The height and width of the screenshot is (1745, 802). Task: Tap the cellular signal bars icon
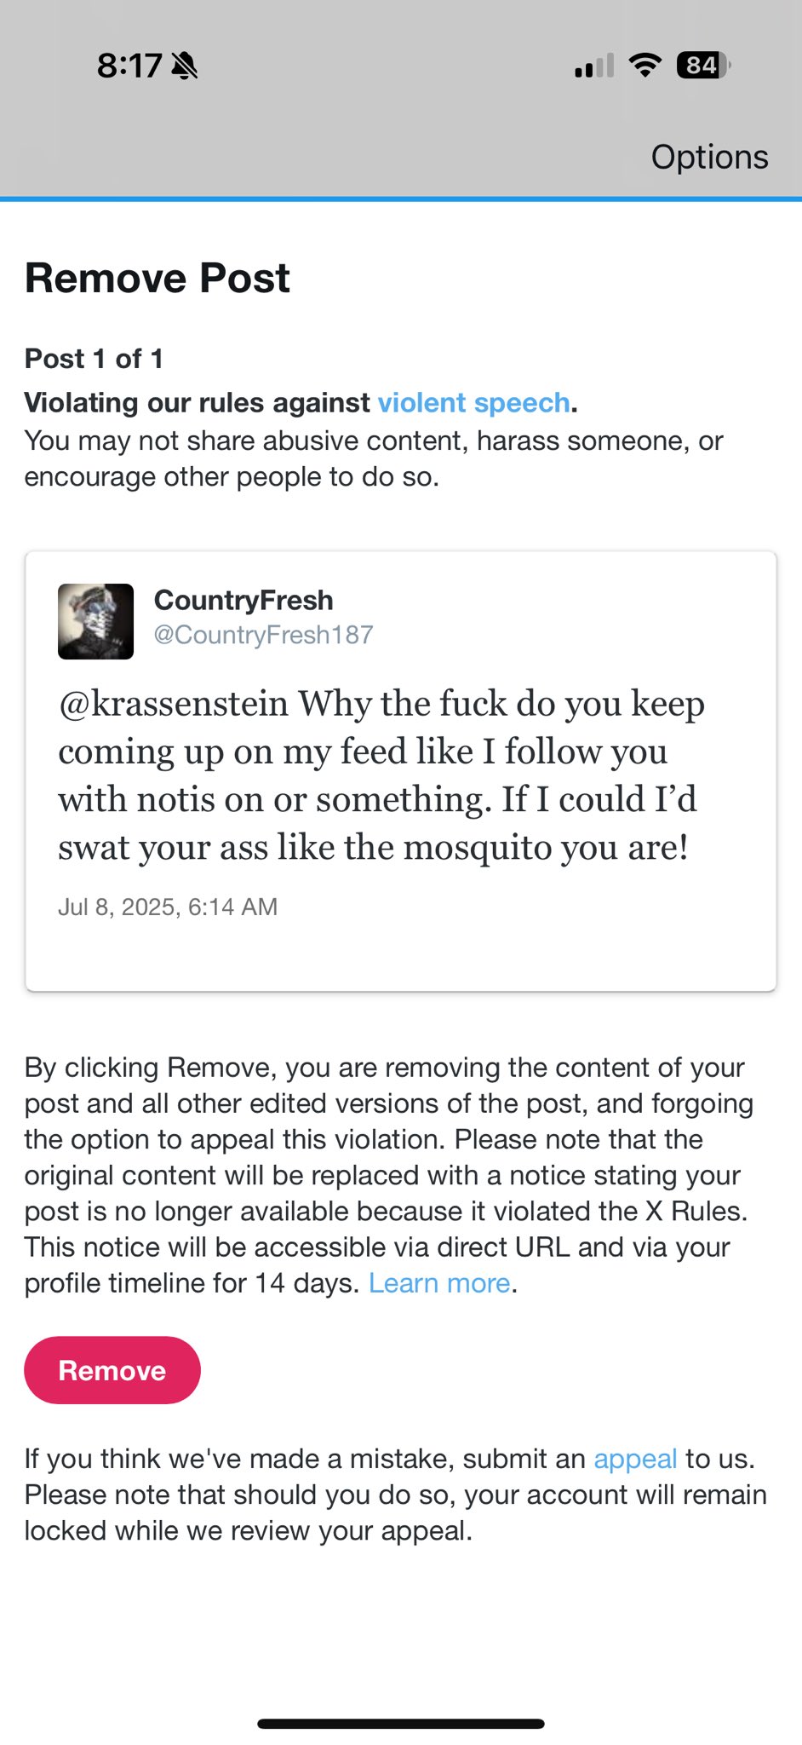click(x=593, y=66)
